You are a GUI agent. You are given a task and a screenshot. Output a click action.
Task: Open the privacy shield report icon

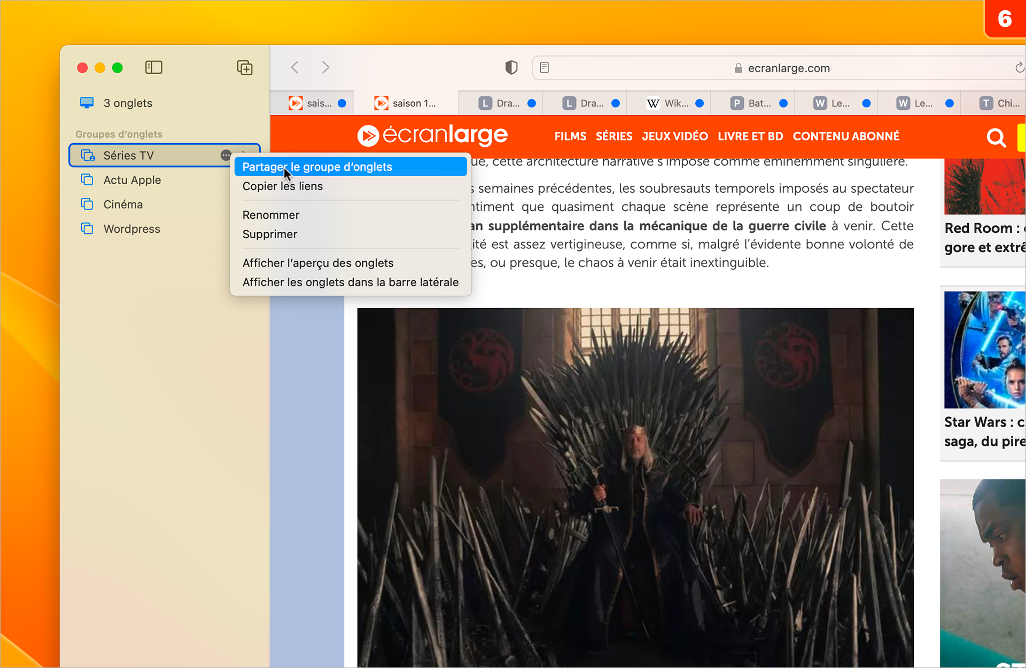[511, 67]
